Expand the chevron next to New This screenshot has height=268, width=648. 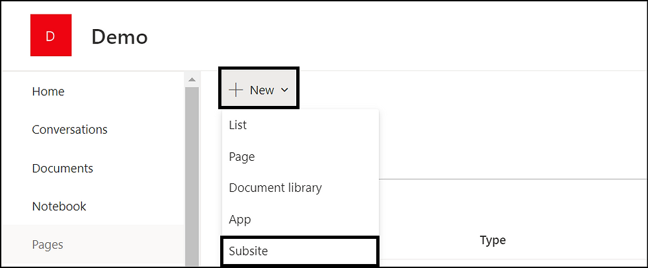[x=284, y=90]
